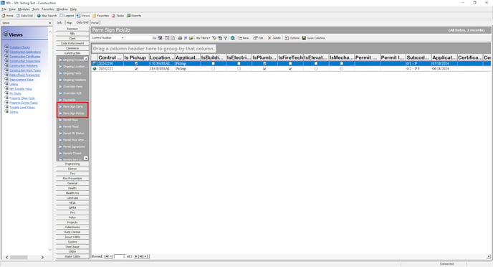Click the New record icon
The width and height of the screenshot is (493, 267).
[x=240, y=38]
